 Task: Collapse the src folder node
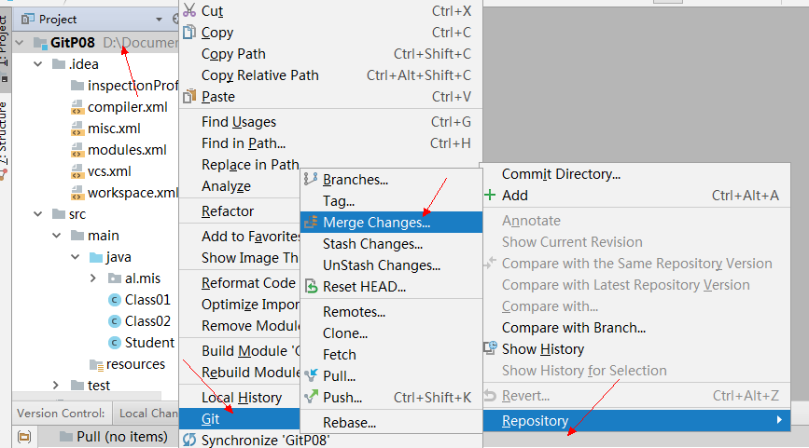pos(37,213)
